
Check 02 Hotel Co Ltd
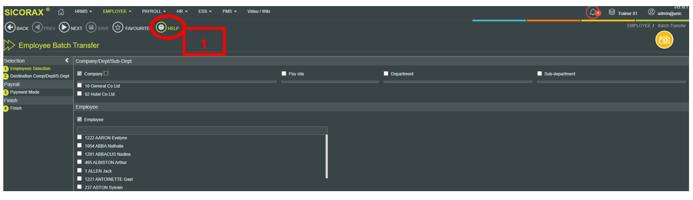[80, 94]
